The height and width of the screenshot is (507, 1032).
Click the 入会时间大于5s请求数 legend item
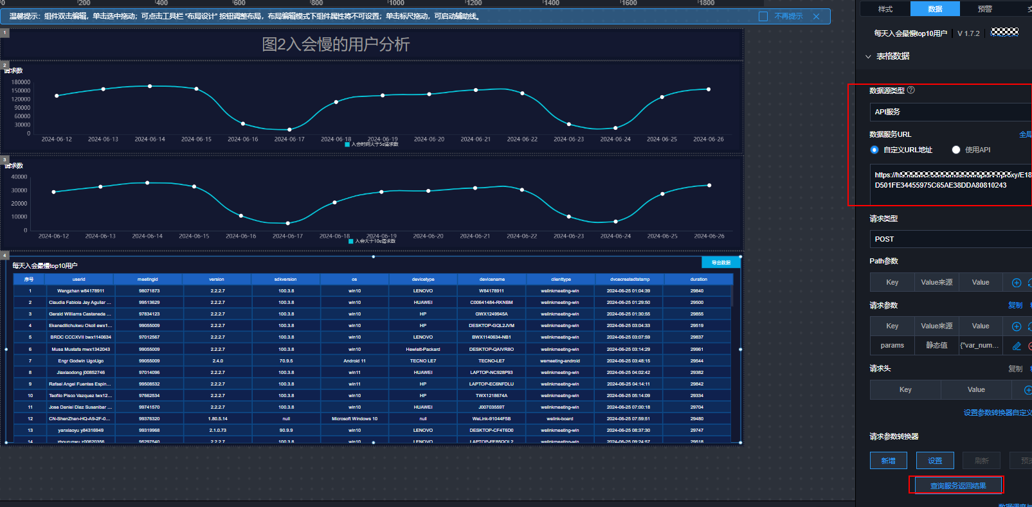372,145
